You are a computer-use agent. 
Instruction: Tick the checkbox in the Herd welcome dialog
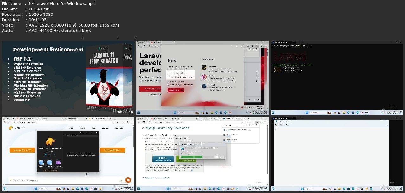click(168, 84)
